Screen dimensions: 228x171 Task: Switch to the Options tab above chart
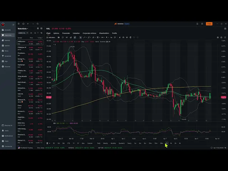pos(56,33)
